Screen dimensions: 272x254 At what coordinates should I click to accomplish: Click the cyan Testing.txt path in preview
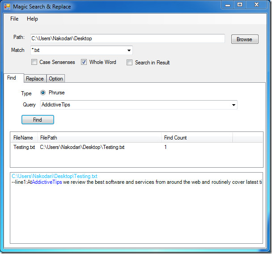point(54,176)
